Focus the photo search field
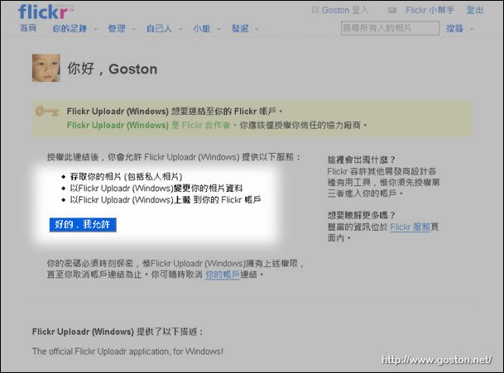 pyautogui.click(x=390, y=28)
